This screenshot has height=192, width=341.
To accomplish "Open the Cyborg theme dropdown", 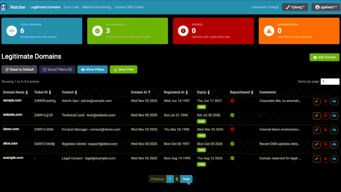I will coord(295,7).
